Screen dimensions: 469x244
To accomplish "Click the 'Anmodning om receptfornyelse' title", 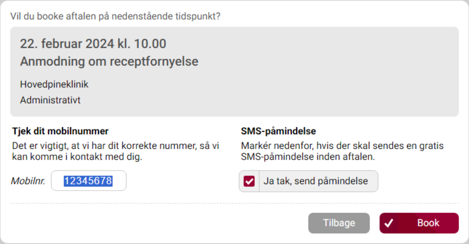I will pos(109,62).
